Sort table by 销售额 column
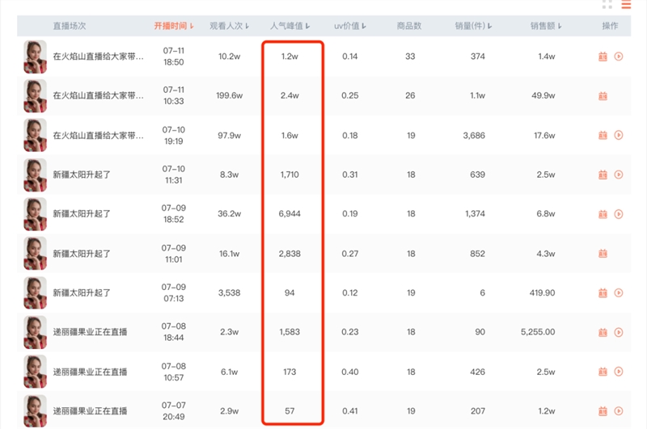This screenshot has width=647, height=429. click(x=547, y=26)
